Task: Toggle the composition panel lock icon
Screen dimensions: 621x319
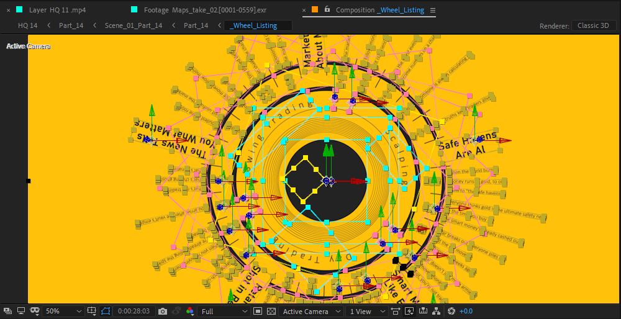Action: coord(327,9)
